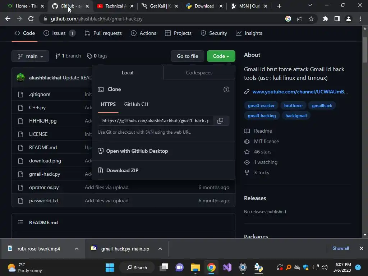
Task: Open the passworld.txt file
Action: pyautogui.click(x=43, y=201)
